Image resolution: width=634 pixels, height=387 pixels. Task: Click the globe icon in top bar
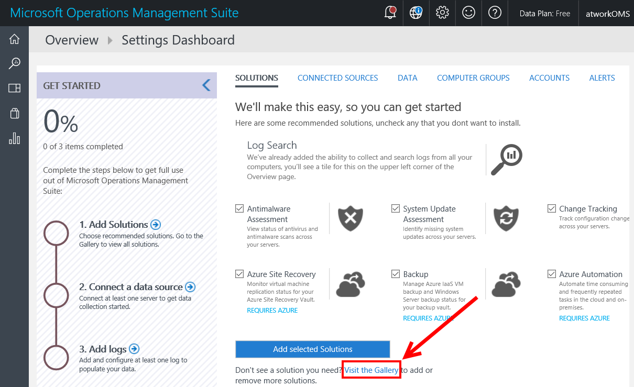(x=416, y=13)
